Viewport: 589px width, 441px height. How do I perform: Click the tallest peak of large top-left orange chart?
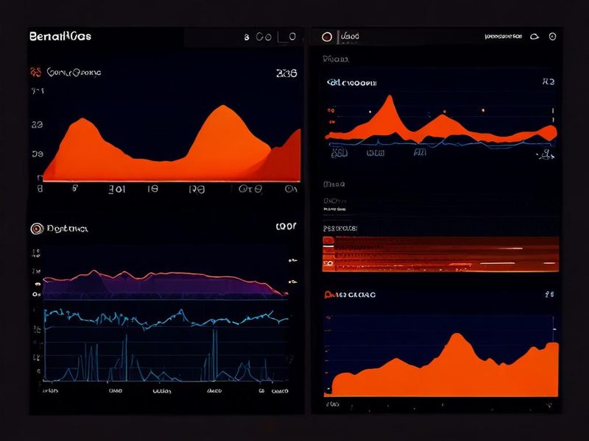(224, 107)
